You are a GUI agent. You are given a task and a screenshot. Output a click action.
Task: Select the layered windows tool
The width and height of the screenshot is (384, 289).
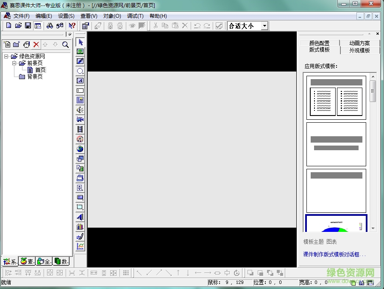(x=80, y=159)
